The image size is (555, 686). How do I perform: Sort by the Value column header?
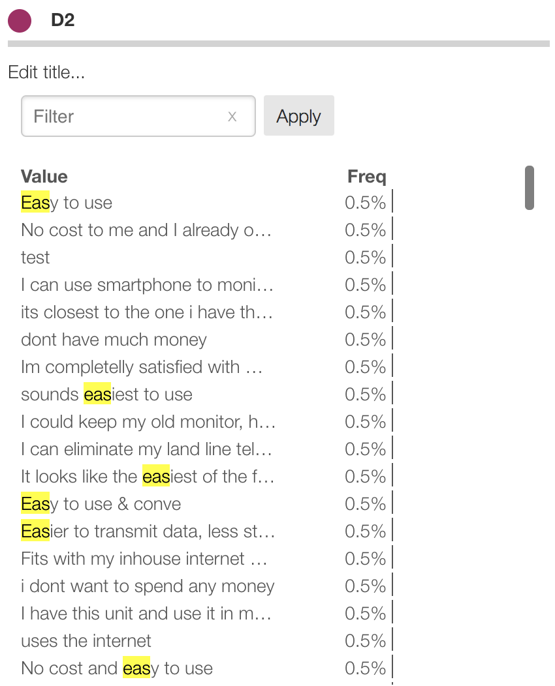tap(44, 176)
